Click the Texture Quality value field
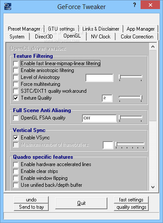Image resolution: width=163 pixels, height=223 pixels. pyautogui.click(x=107, y=98)
